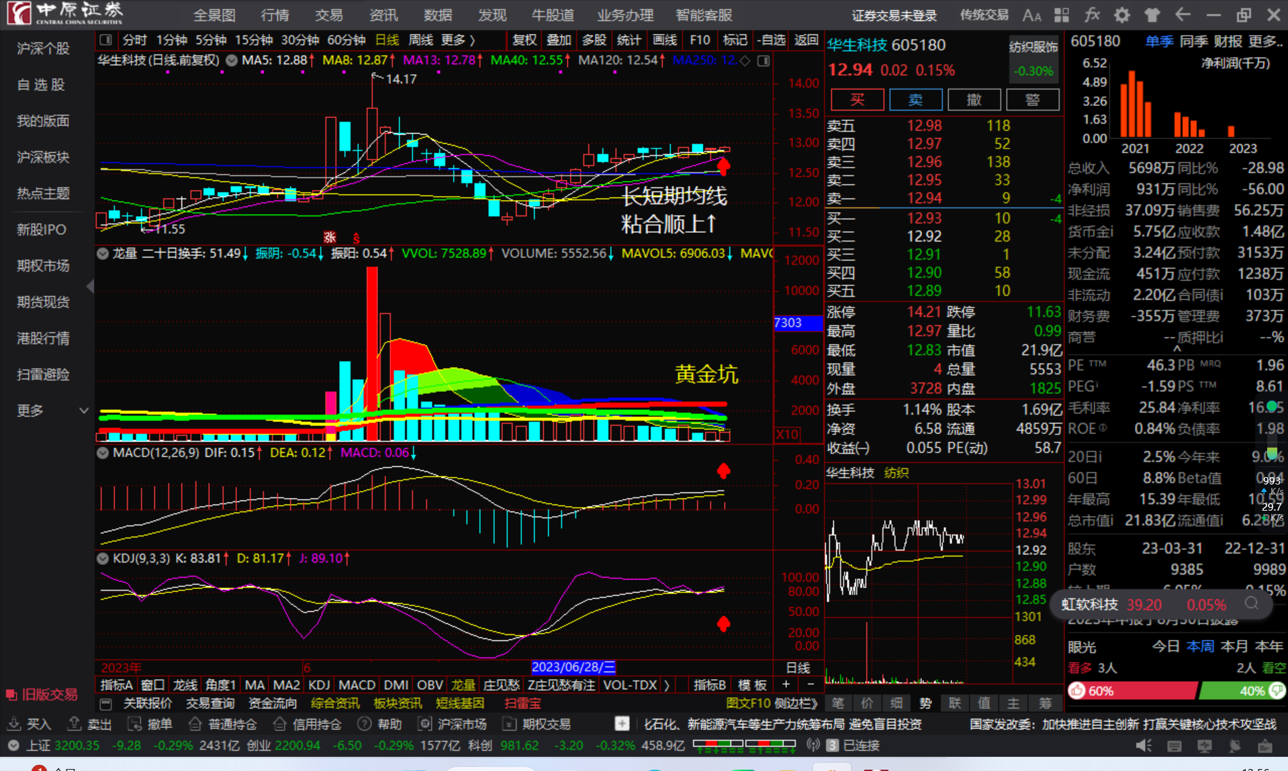Toggle the 龙量 volume indicator circle
Screen dimensions: 1288x771
pyautogui.click(x=103, y=254)
